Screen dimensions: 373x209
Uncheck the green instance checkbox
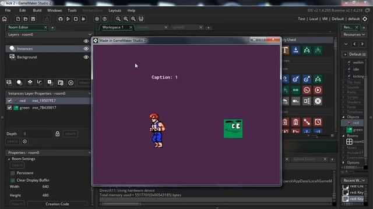pyautogui.click(x=9, y=107)
